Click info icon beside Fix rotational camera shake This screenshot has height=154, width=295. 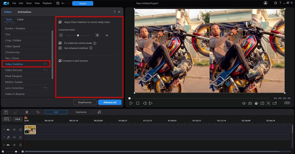coord(95,43)
